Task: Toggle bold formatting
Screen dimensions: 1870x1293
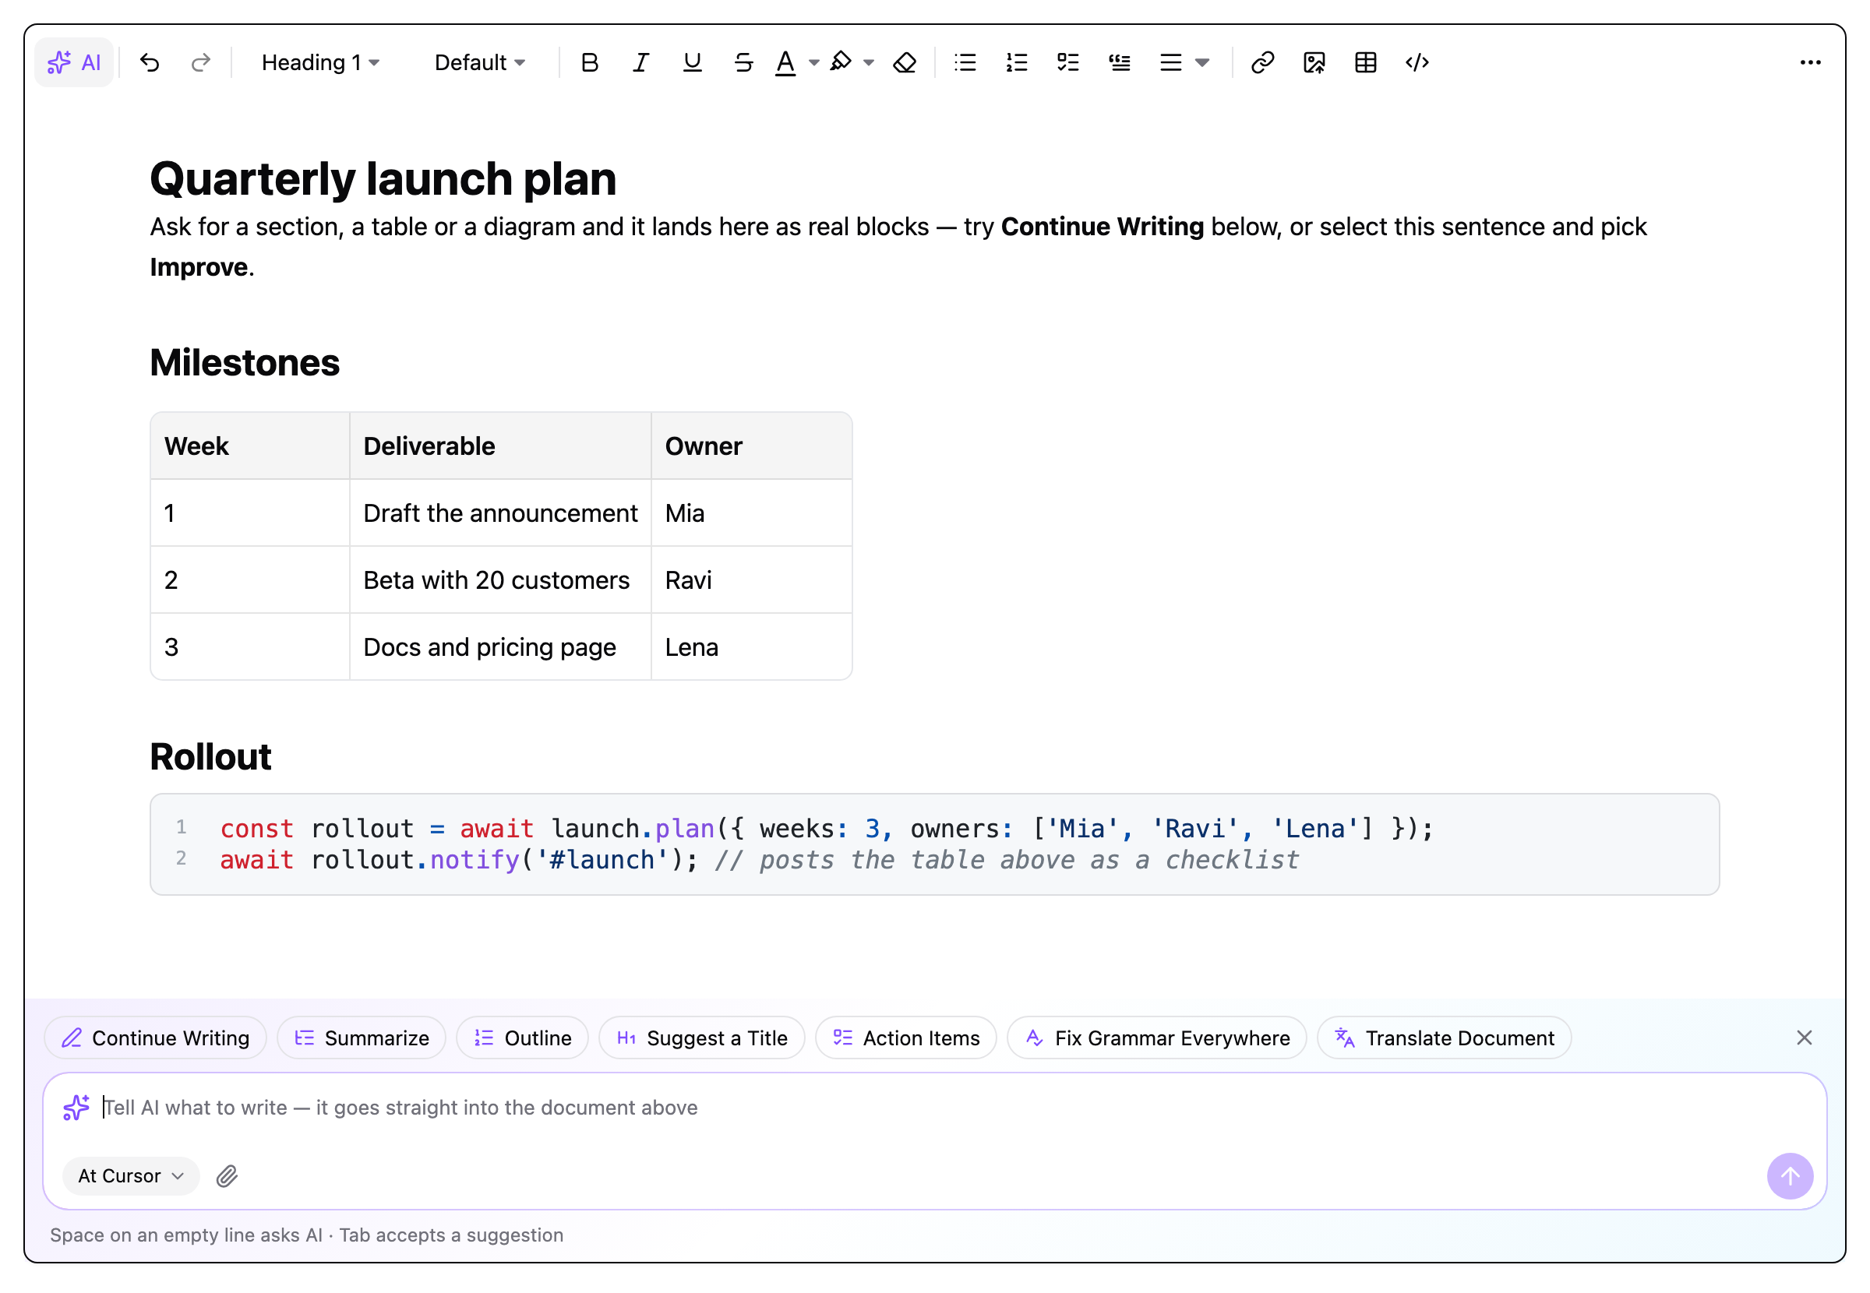Action: click(x=590, y=62)
